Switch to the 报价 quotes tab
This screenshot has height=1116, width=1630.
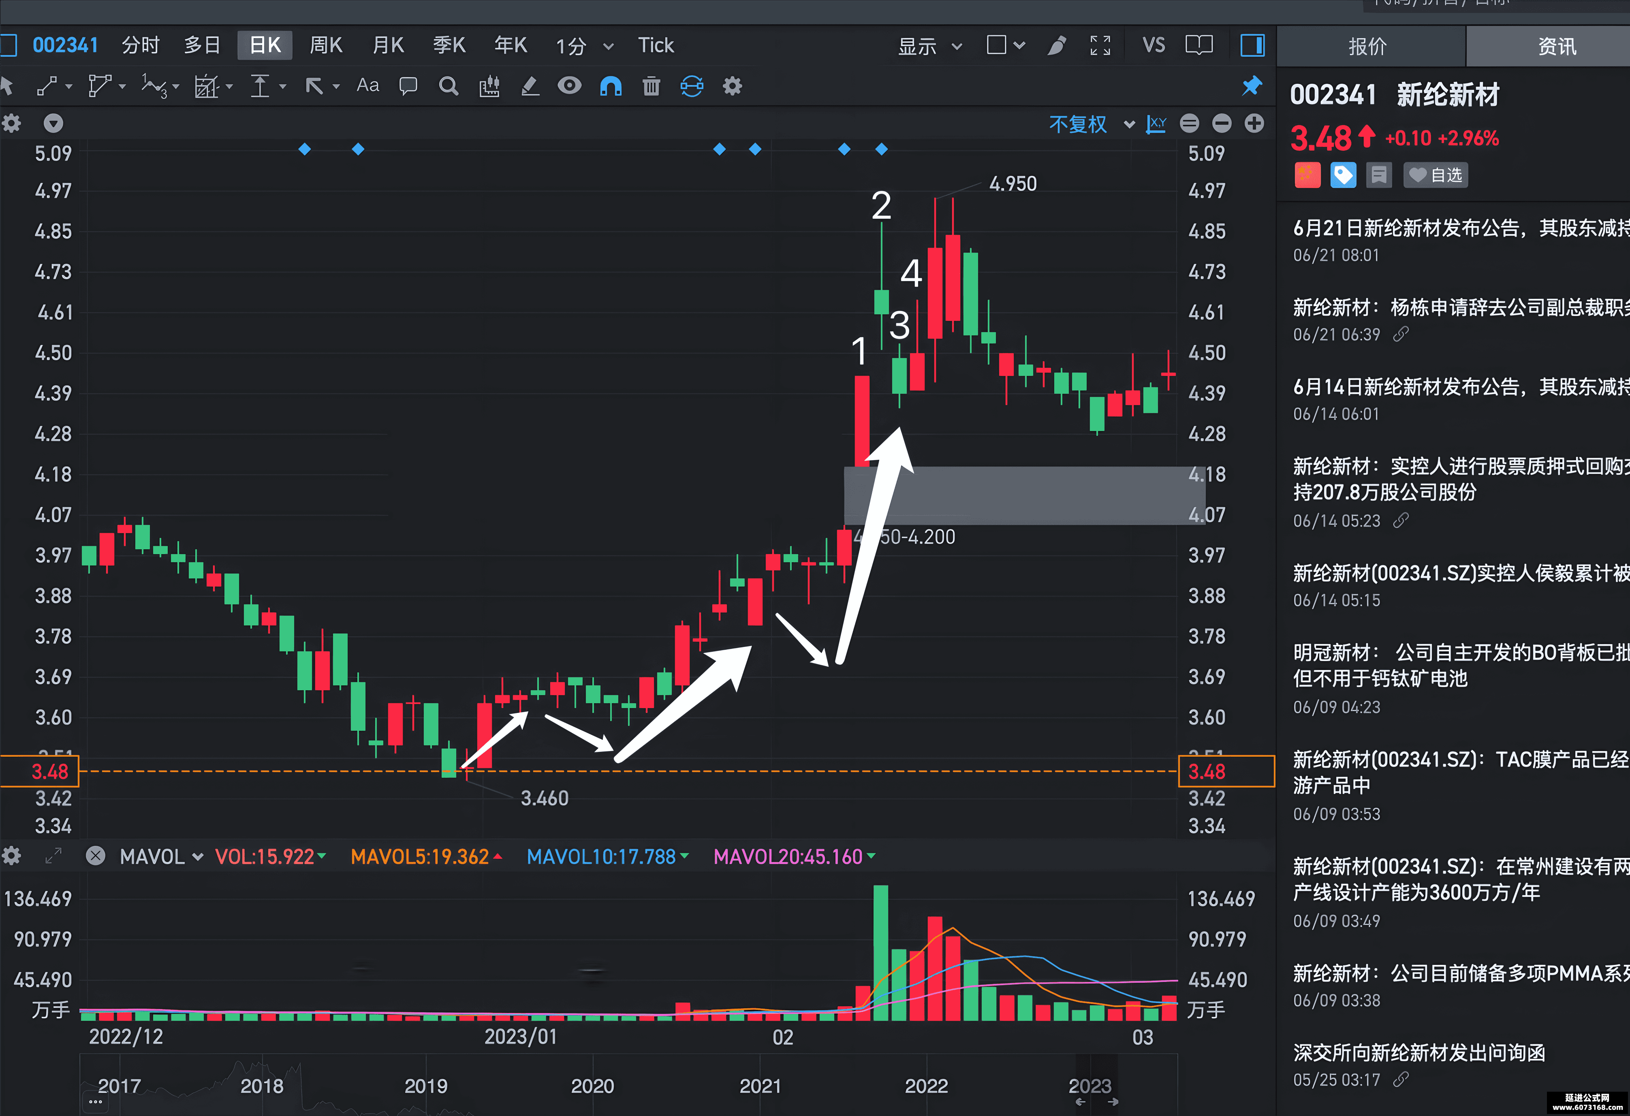(x=1368, y=46)
